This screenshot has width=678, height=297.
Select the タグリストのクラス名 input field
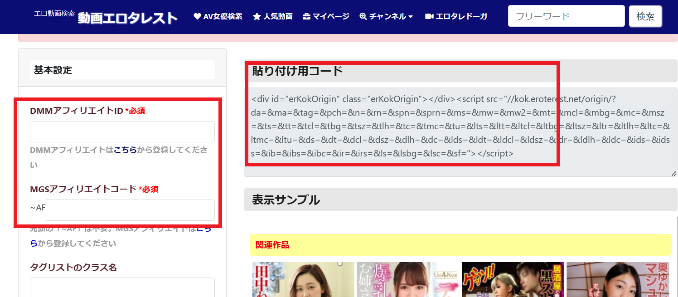[x=122, y=287]
